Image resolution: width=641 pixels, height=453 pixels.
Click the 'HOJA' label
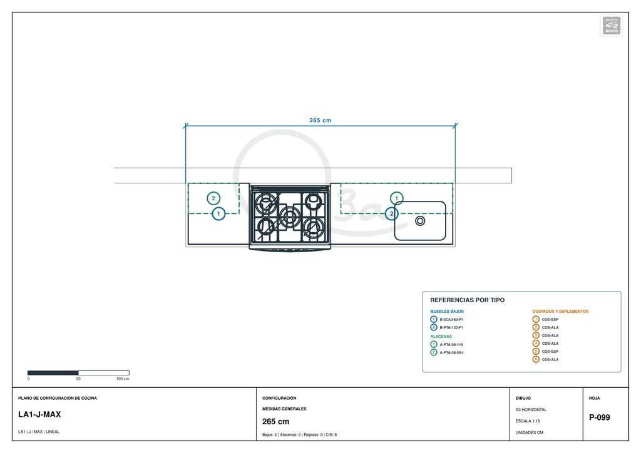pos(595,399)
